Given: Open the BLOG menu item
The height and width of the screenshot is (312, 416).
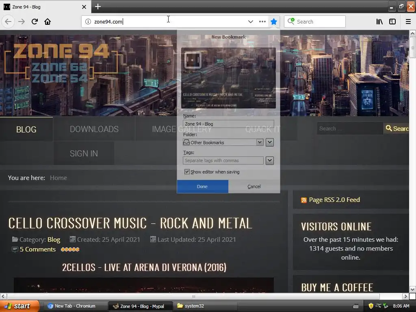Looking at the screenshot, I should tap(26, 129).
